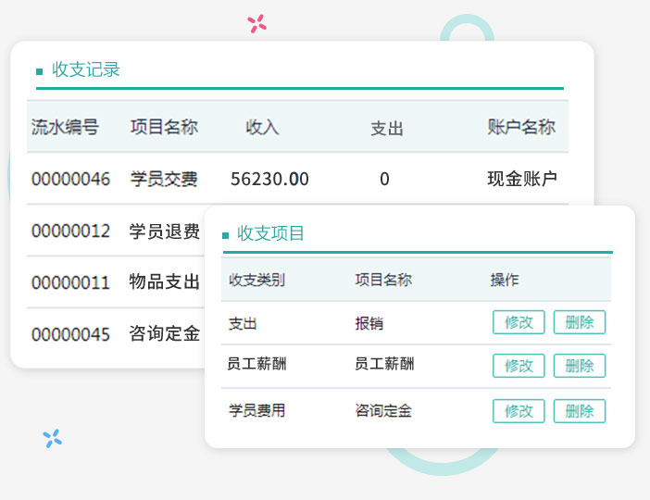The height and width of the screenshot is (500, 650).
Task: Click the 操作 column header
Action: coord(505,280)
